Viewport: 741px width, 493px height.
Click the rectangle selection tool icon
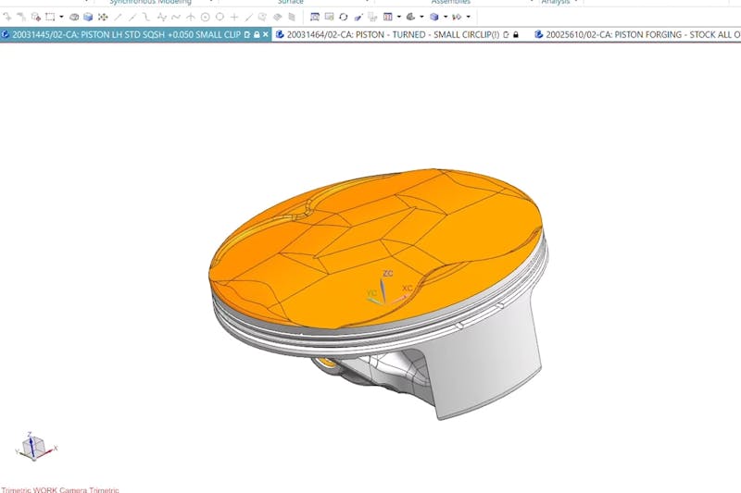click(49, 17)
